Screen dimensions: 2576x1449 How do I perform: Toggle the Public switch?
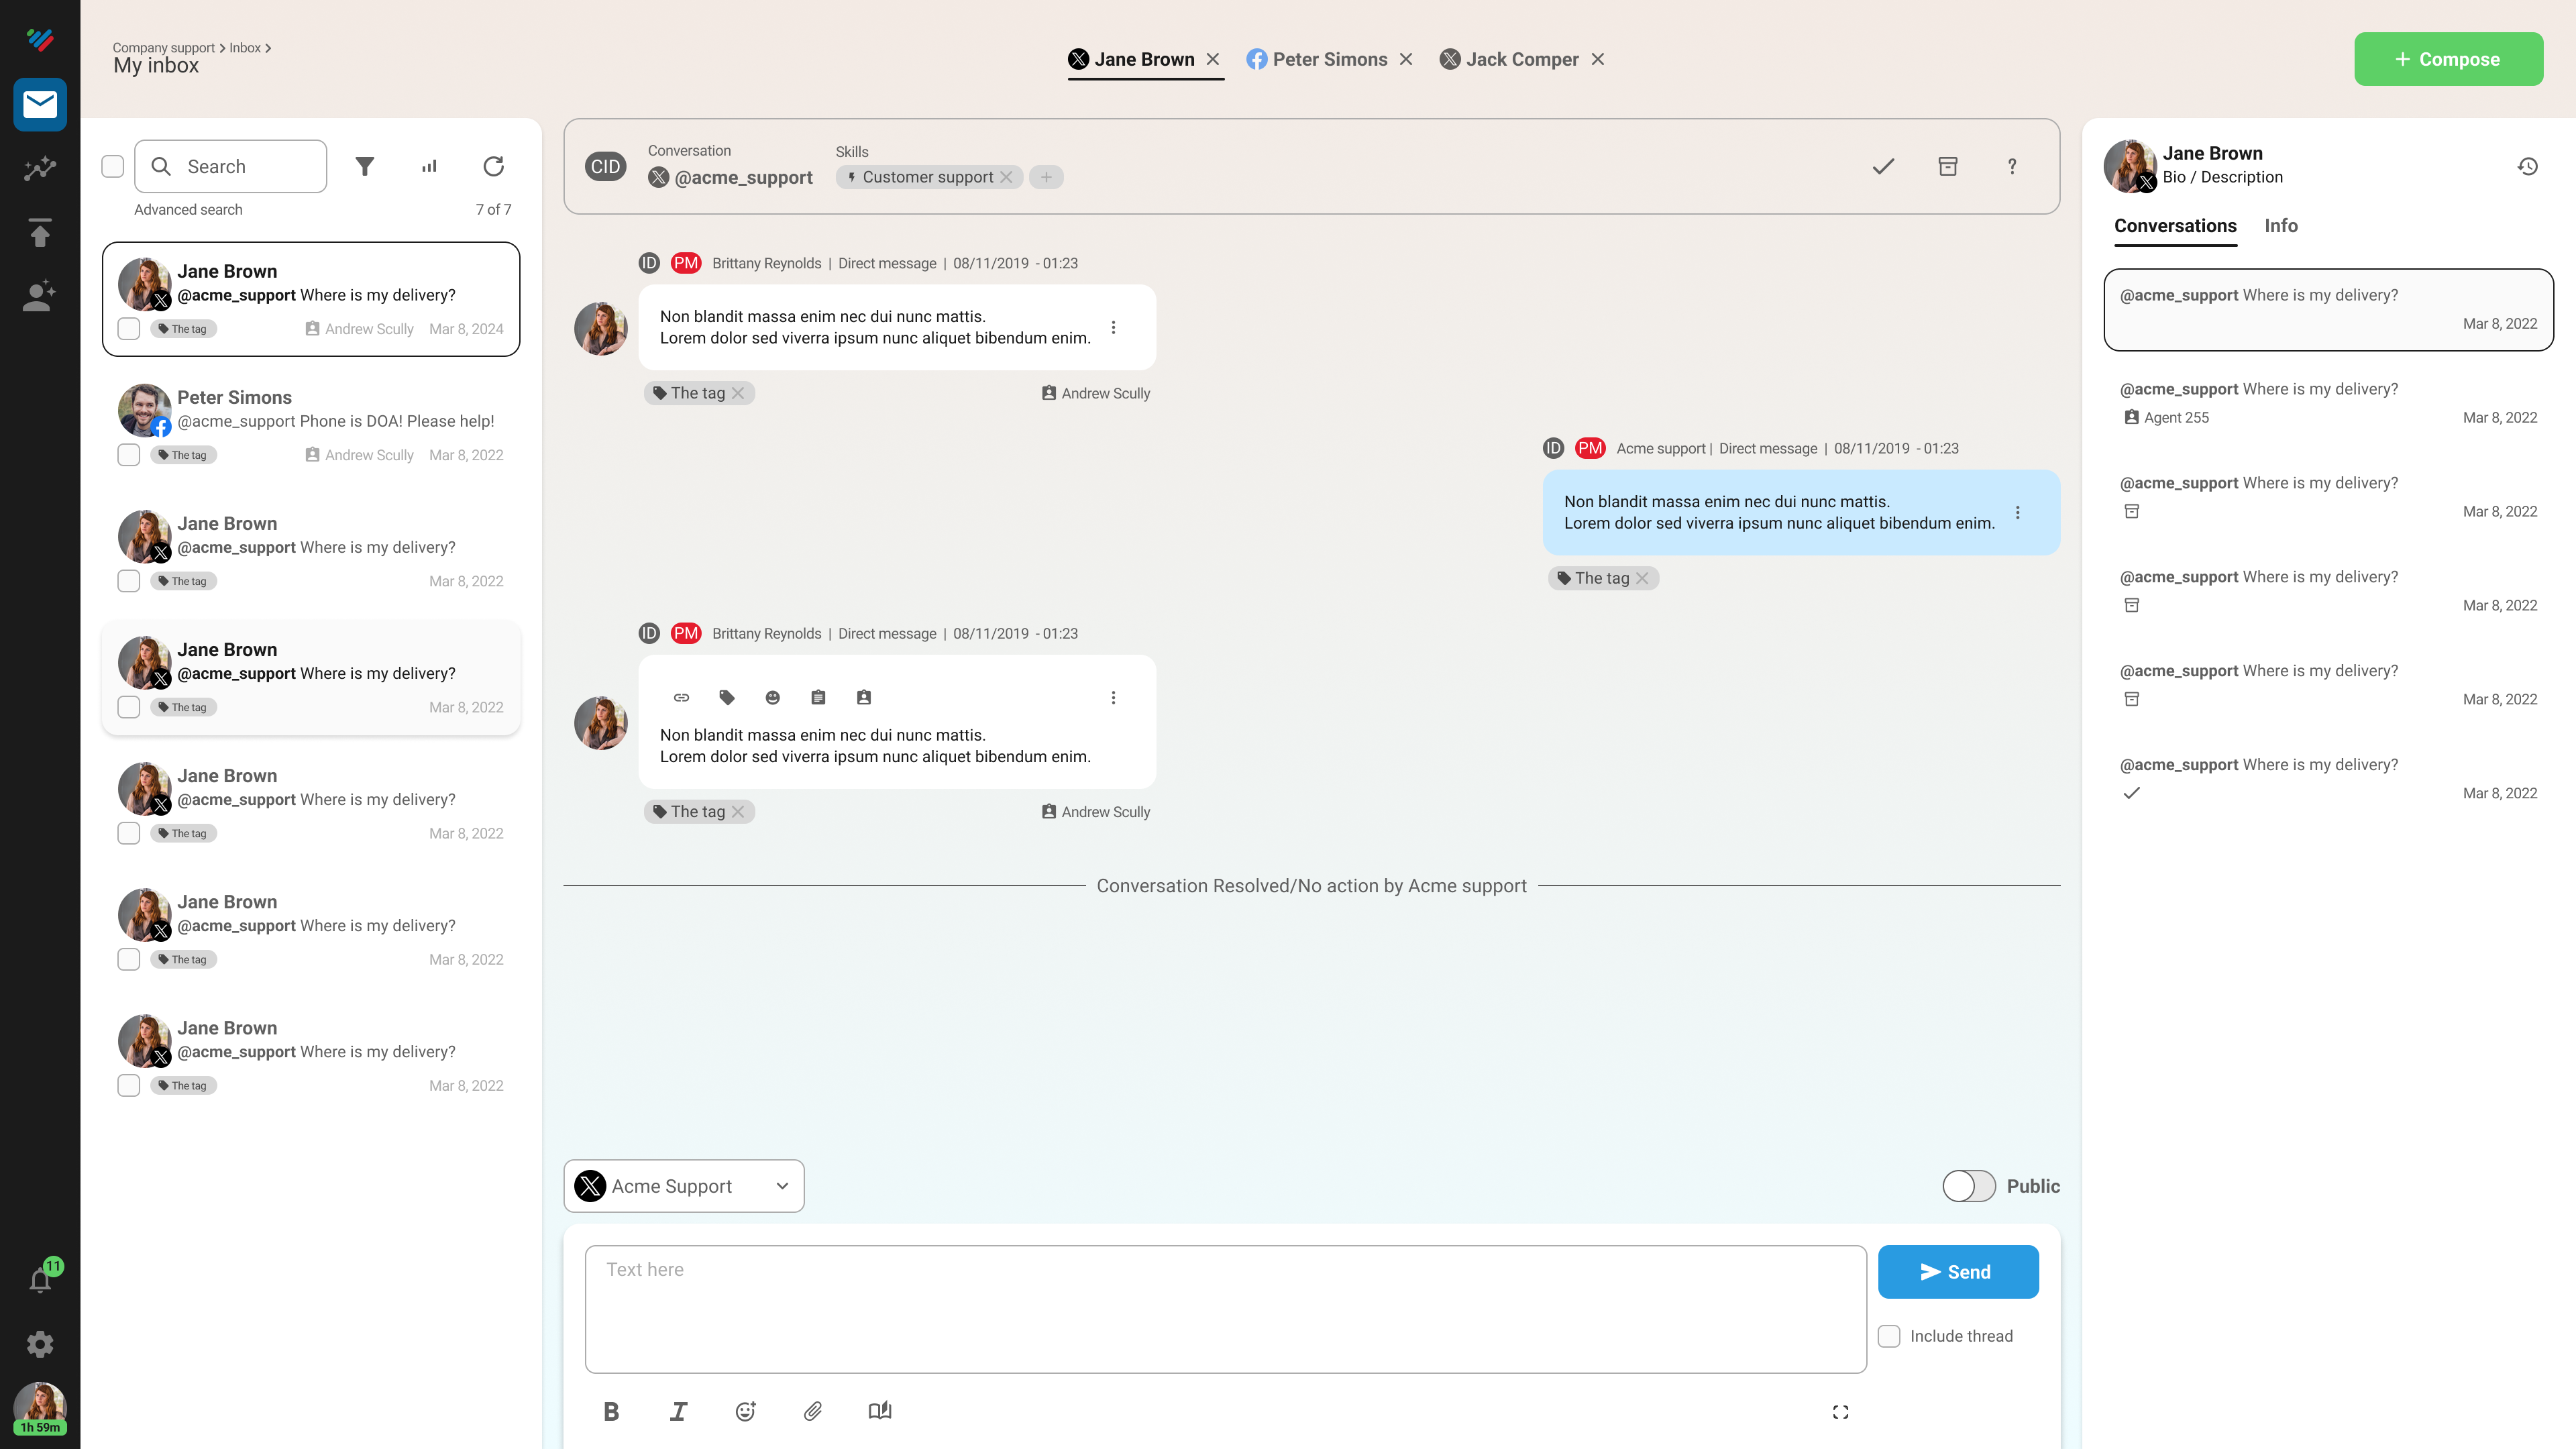click(x=1968, y=1186)
